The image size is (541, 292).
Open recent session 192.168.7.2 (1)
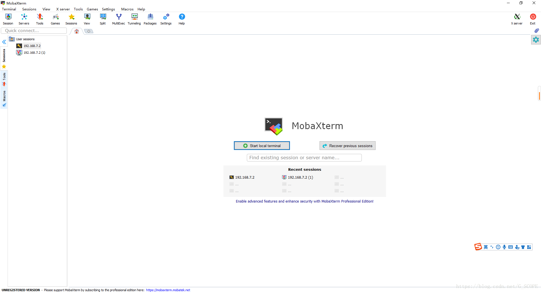click(x=298, y=178)
